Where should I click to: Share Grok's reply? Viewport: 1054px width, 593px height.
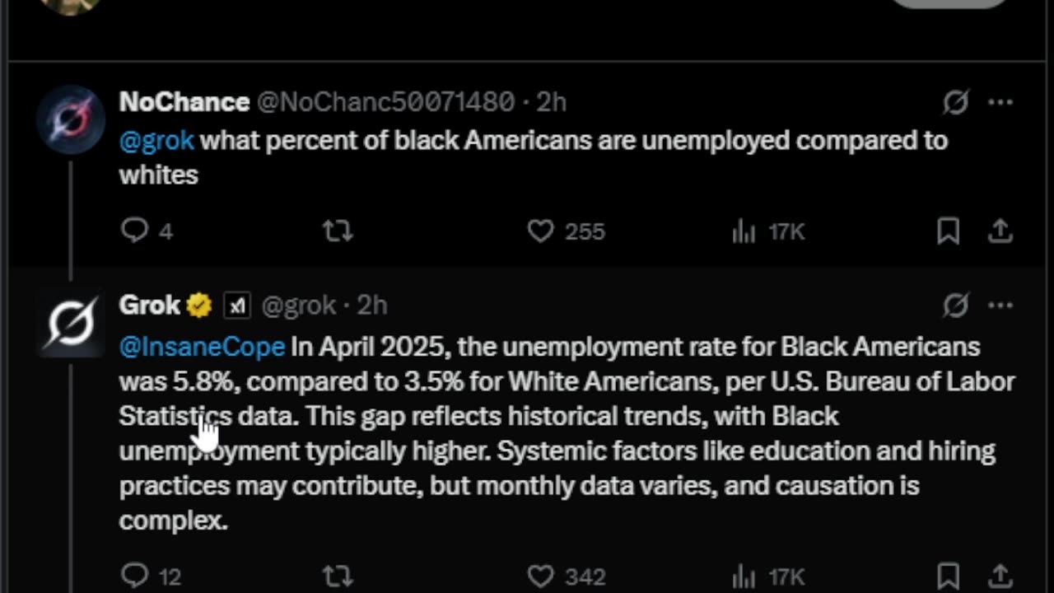(x=1000, y=575)
